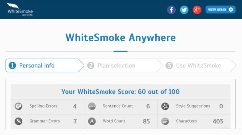242x135 pixels.
Task: Click the word count value 85
Action: pos(146,121)
